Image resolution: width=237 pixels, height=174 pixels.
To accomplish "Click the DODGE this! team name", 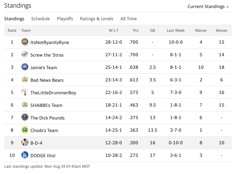I will [43, 155].
